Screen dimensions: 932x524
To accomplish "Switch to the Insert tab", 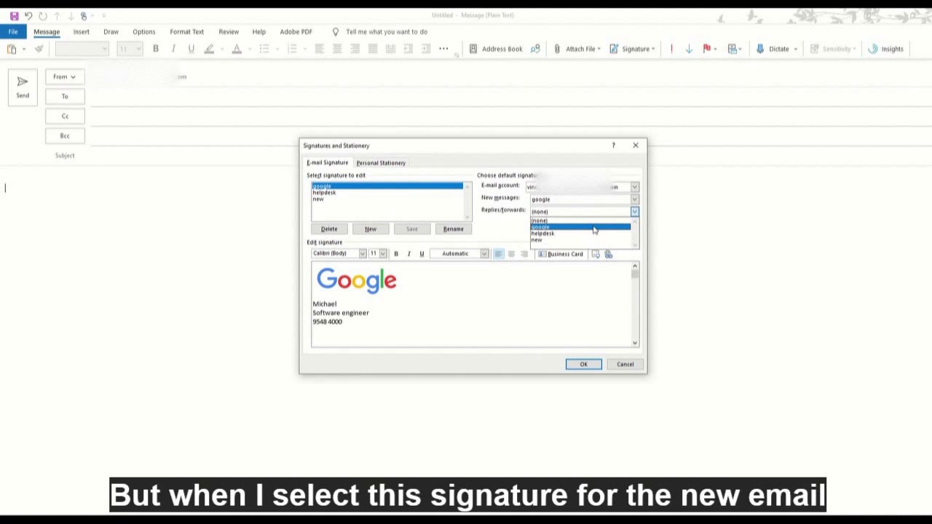I will click(81, 31).
